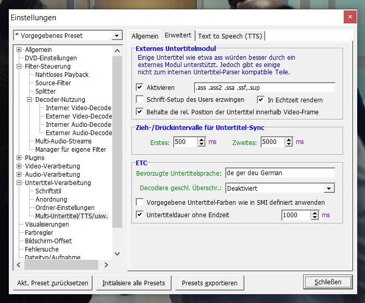Enable Schrift-Setup des Users erzwingen
This screenshot has width=365, height=303.
pos(140,99)
